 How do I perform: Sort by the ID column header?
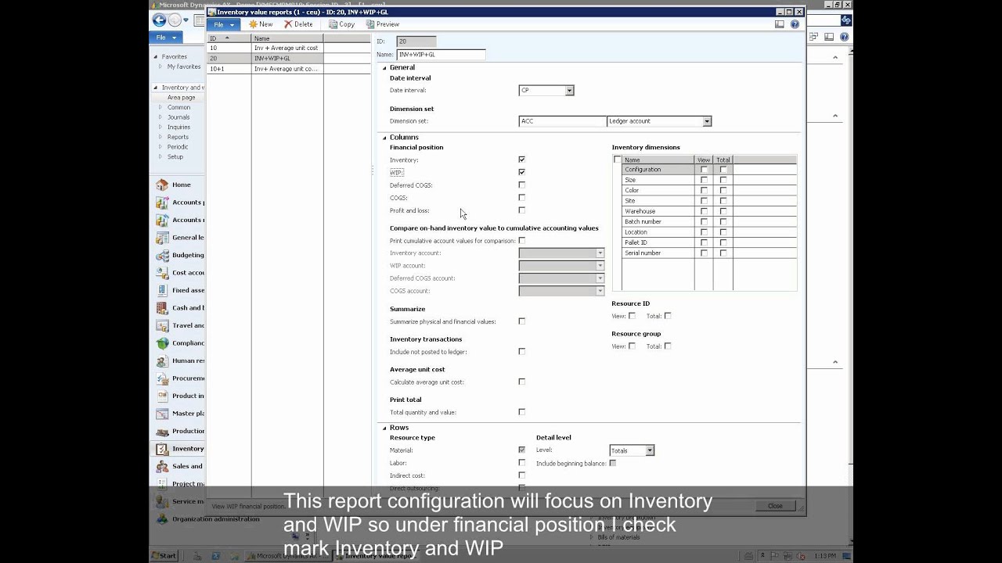coord(228,38)
